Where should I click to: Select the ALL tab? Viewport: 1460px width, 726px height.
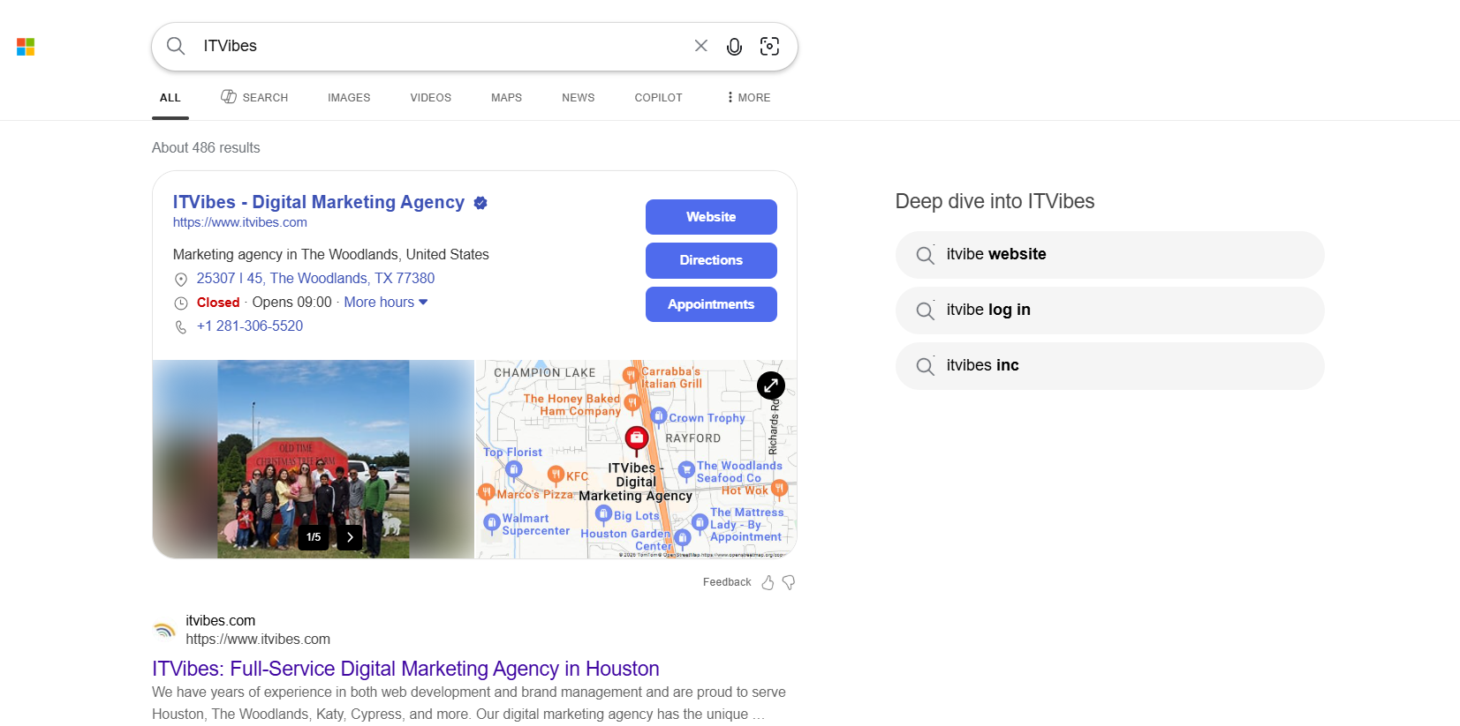click(170, 98)
